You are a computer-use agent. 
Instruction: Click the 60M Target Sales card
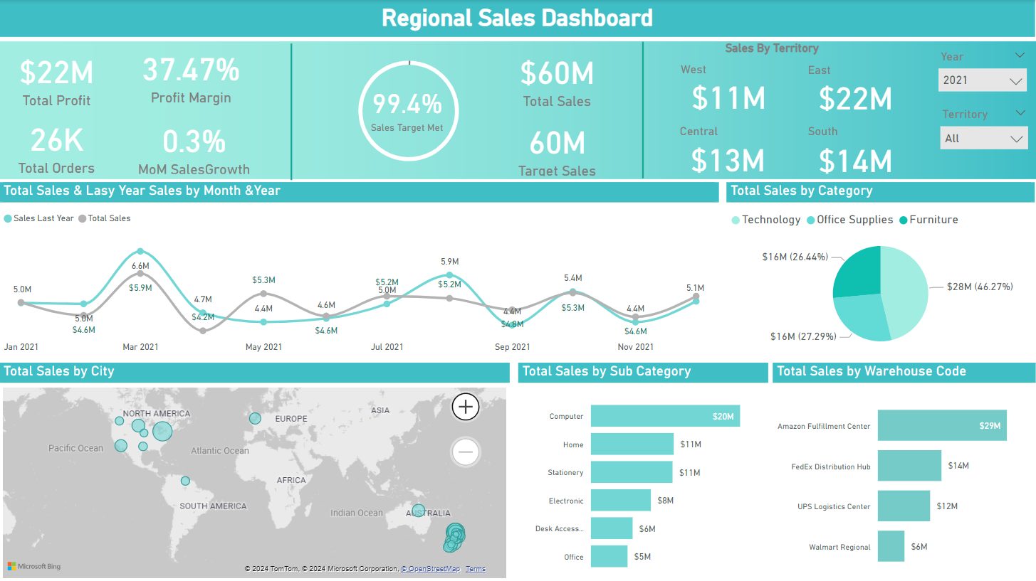[557, 152]
